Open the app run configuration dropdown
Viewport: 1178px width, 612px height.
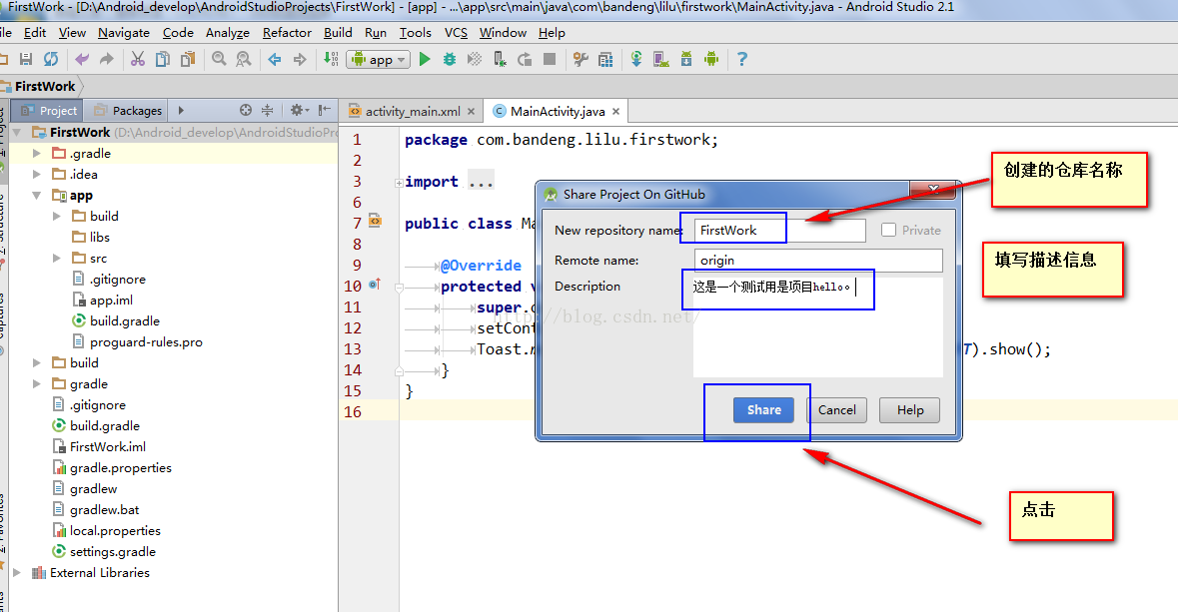click(x=379, y=60)
